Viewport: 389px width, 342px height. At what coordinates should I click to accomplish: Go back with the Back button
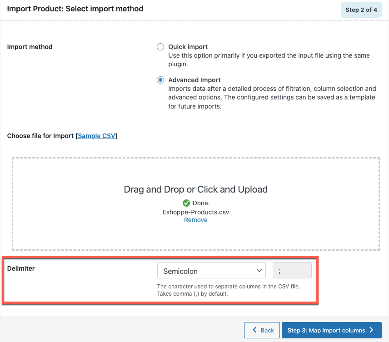coord(262,330)
